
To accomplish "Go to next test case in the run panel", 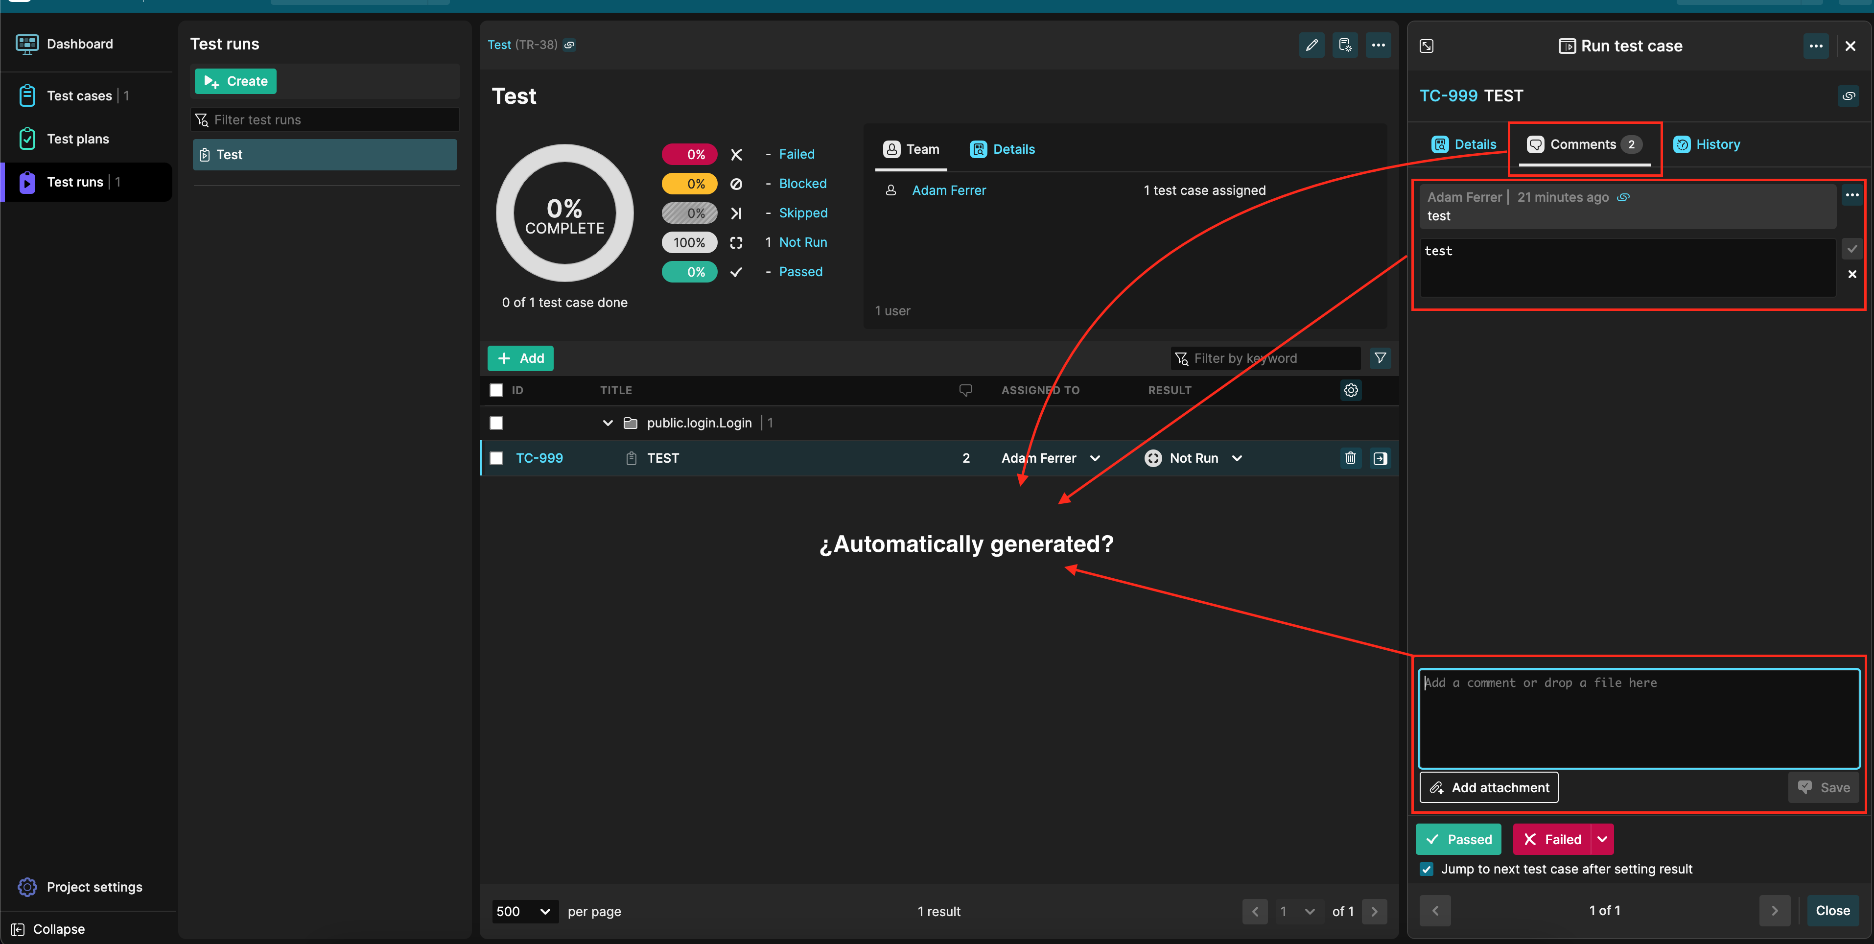I will point(1774,911).
